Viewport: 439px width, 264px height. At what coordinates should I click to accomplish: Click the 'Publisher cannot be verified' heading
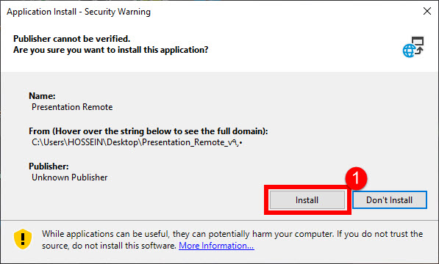71,39
